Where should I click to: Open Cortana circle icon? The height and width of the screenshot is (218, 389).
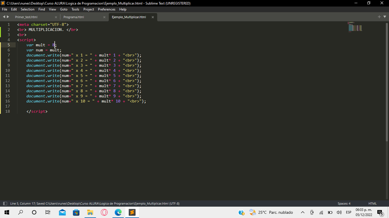tap(34, 212)
